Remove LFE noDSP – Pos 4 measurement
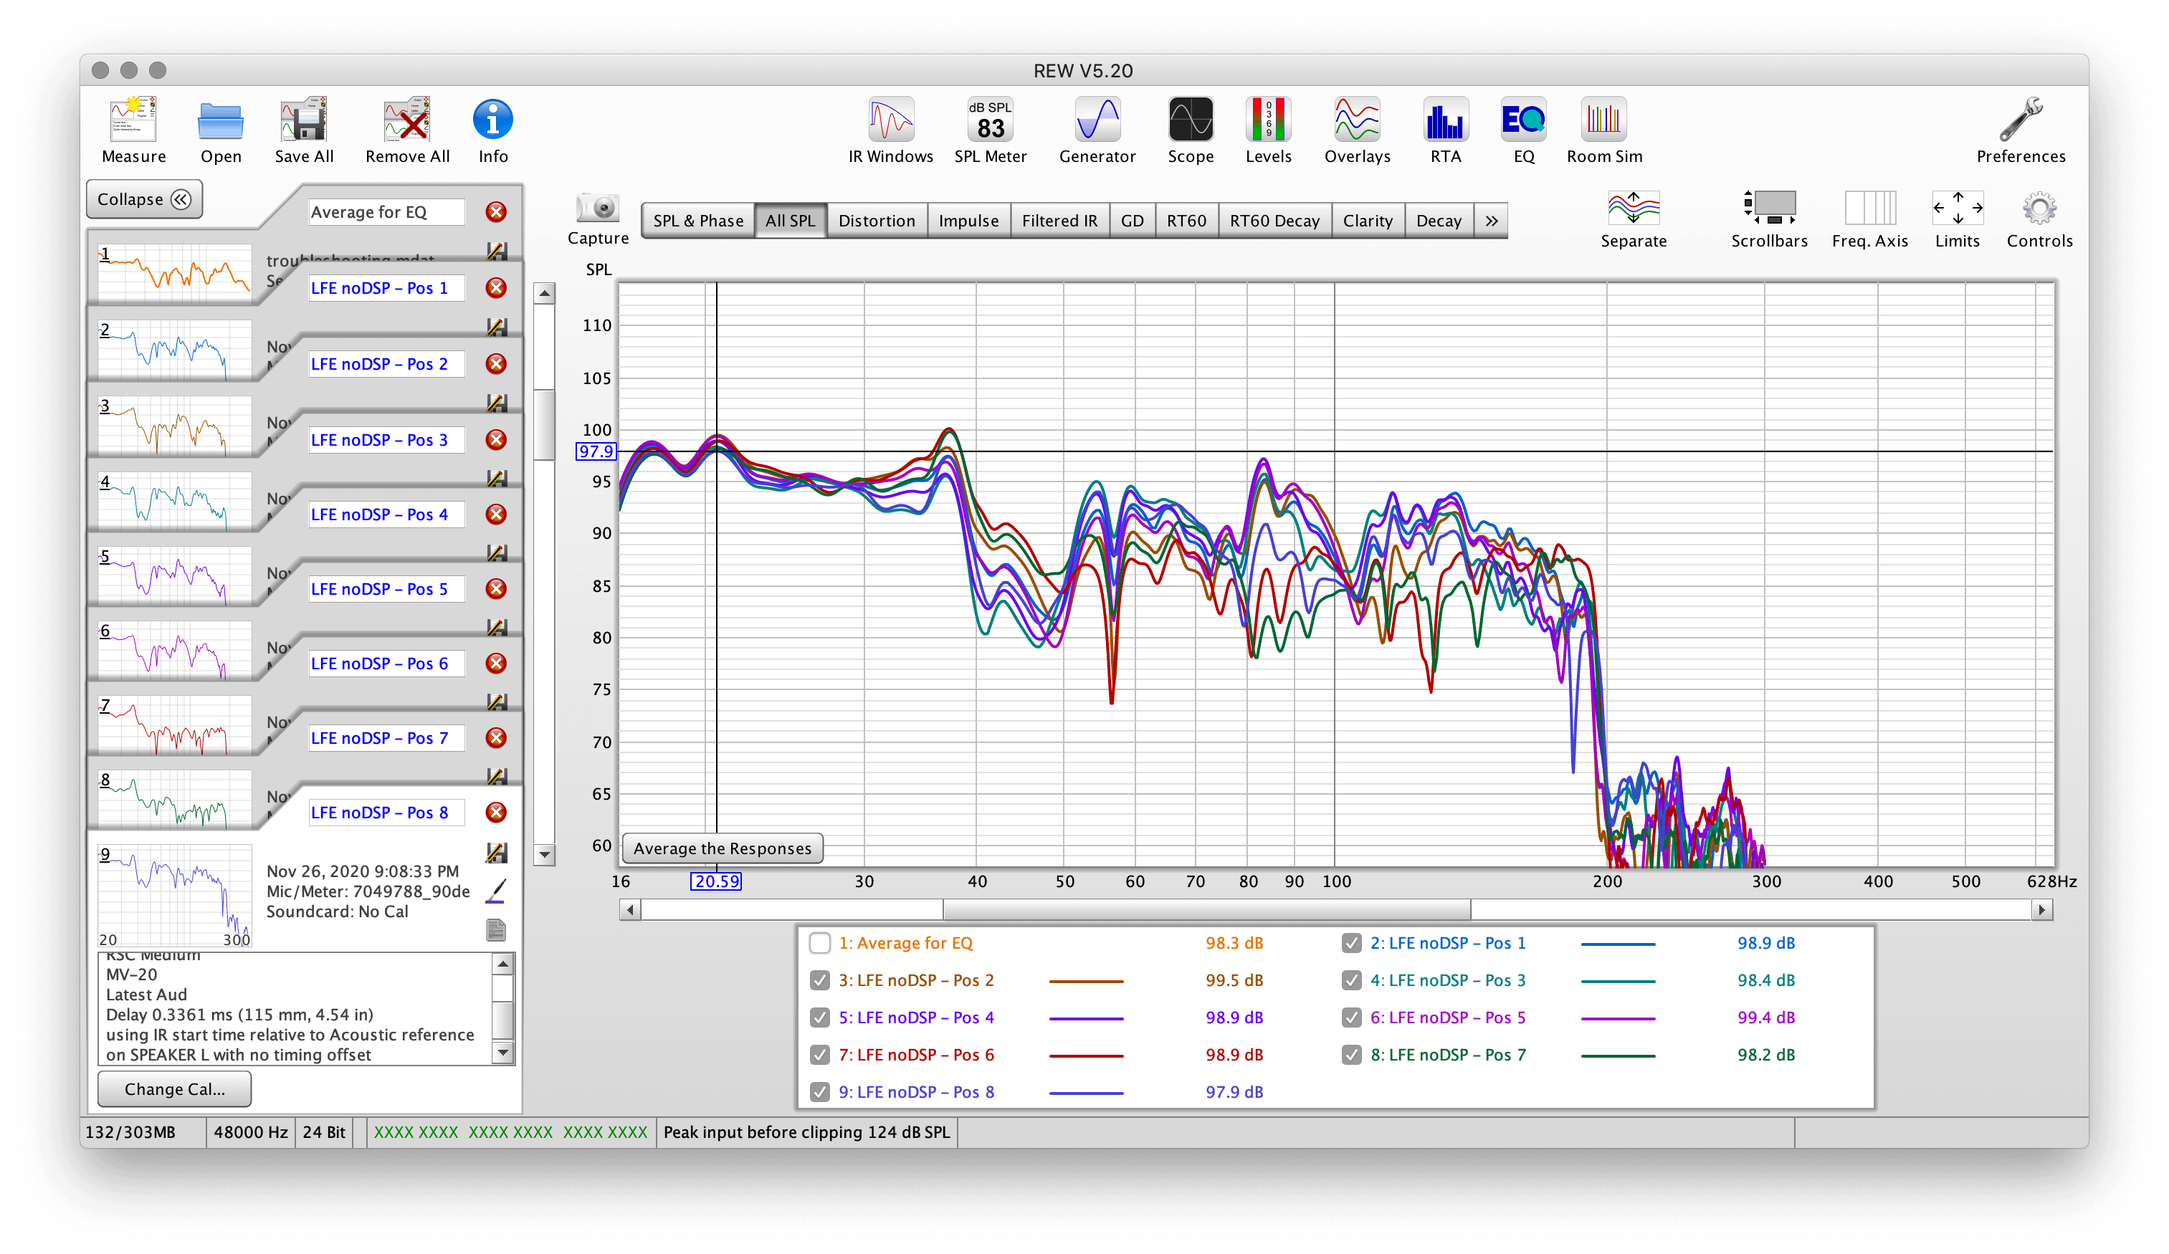This screenshot has width=2169, height=1254. click(x=496, y=514)
